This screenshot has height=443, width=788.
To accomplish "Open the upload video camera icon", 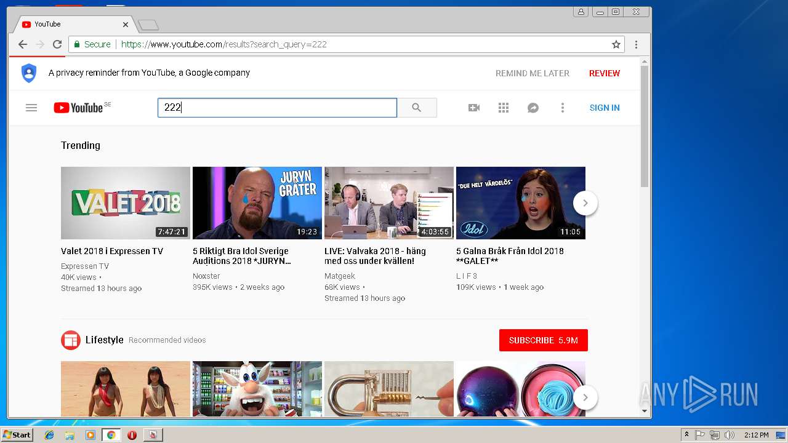I will pos(474,108).
